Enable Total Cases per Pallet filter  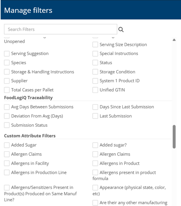[x=7, y=90]
